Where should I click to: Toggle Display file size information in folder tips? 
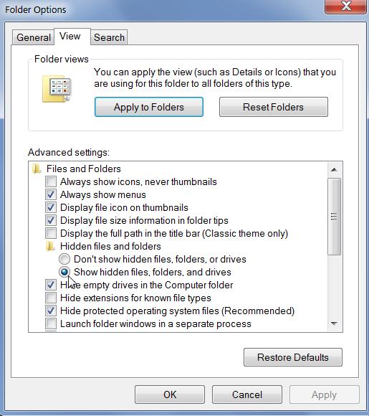tap(51, 220)
